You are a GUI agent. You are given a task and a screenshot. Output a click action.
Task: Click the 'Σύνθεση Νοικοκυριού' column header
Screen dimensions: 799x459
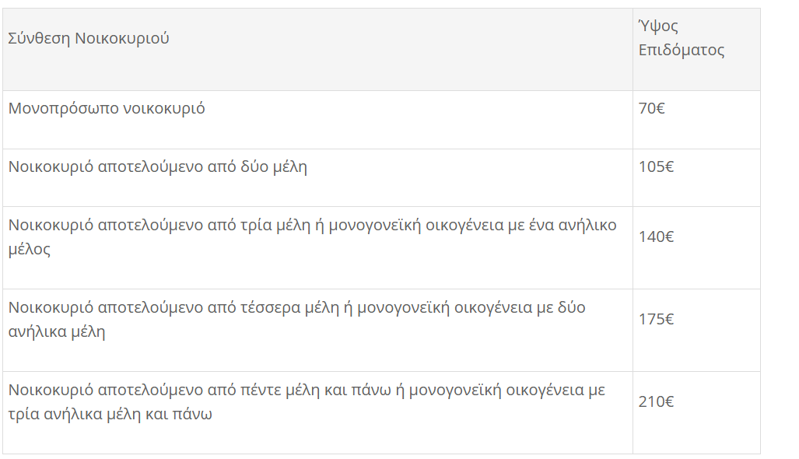pyautogui.click(x=89, y=38)
